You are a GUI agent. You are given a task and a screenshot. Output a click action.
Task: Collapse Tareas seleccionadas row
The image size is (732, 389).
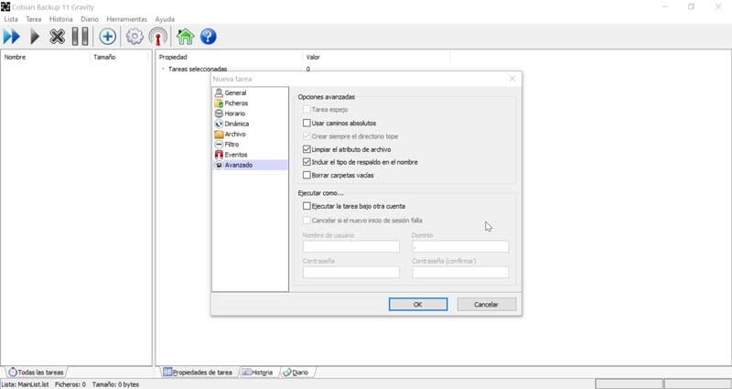tap(163, 70)
